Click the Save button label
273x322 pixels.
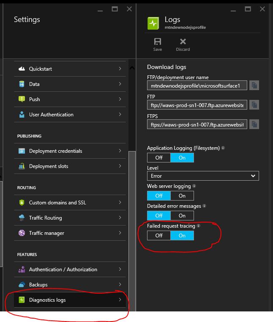158,49
